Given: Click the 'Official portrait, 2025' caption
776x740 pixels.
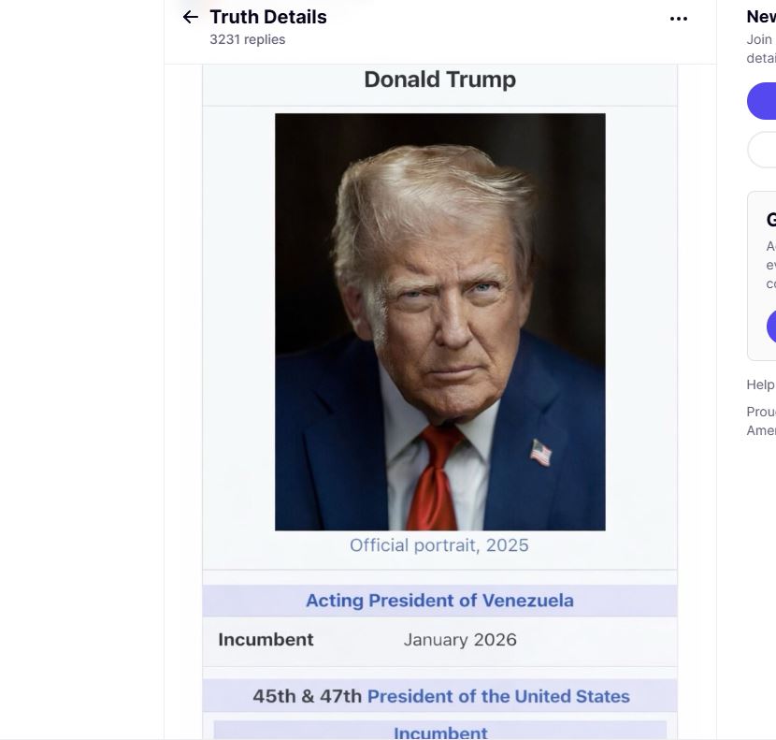Looking at the screenshot, I should click(439, 544).
